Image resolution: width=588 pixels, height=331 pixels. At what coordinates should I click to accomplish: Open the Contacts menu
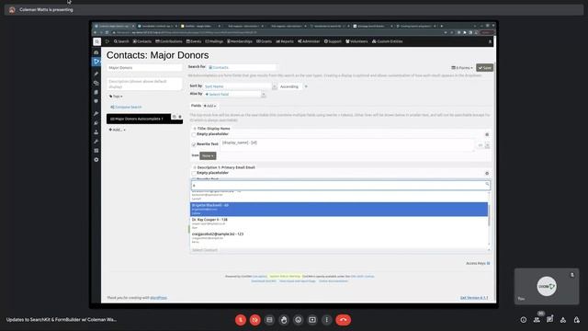click(142, 41)
